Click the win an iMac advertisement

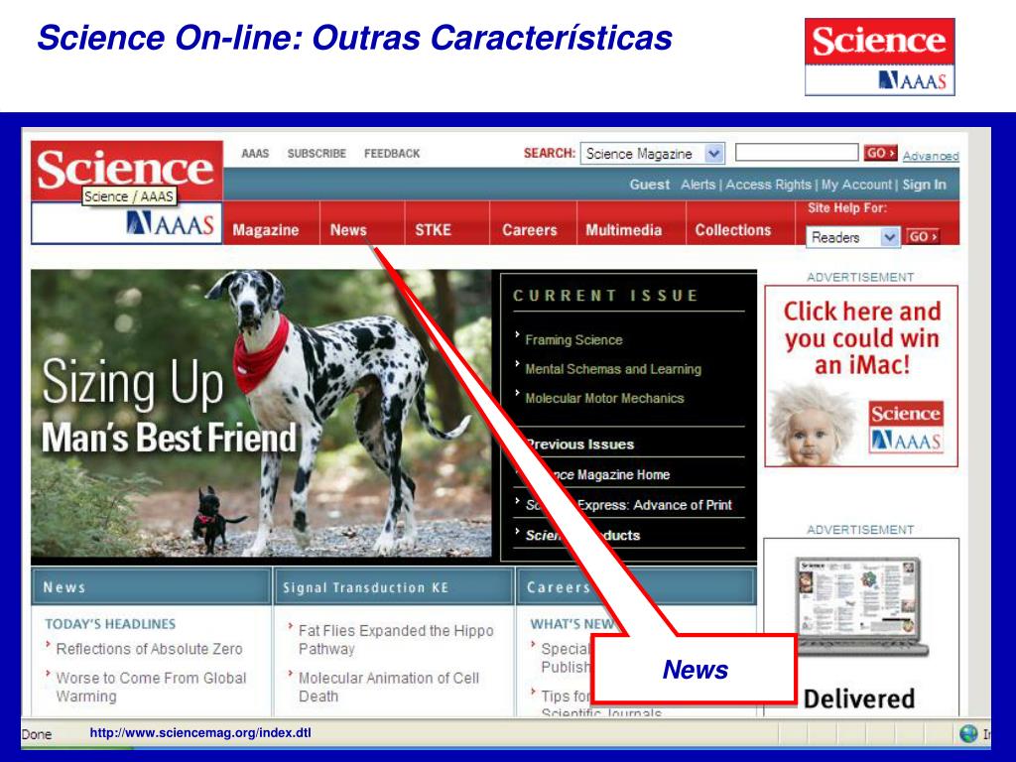click(861, 376)
